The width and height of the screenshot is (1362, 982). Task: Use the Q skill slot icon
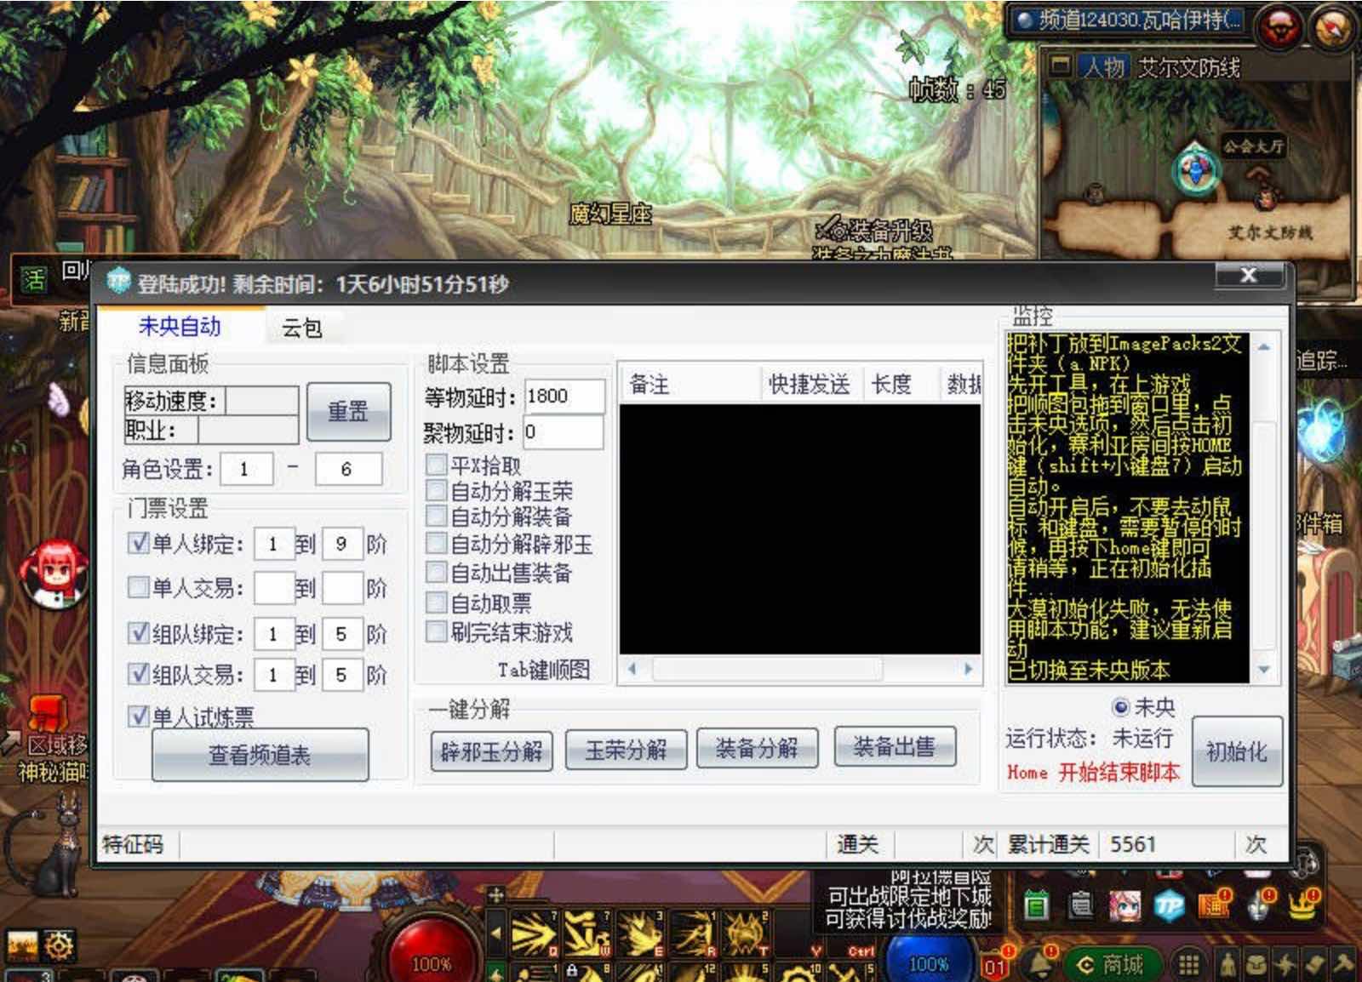coord(534,933)
